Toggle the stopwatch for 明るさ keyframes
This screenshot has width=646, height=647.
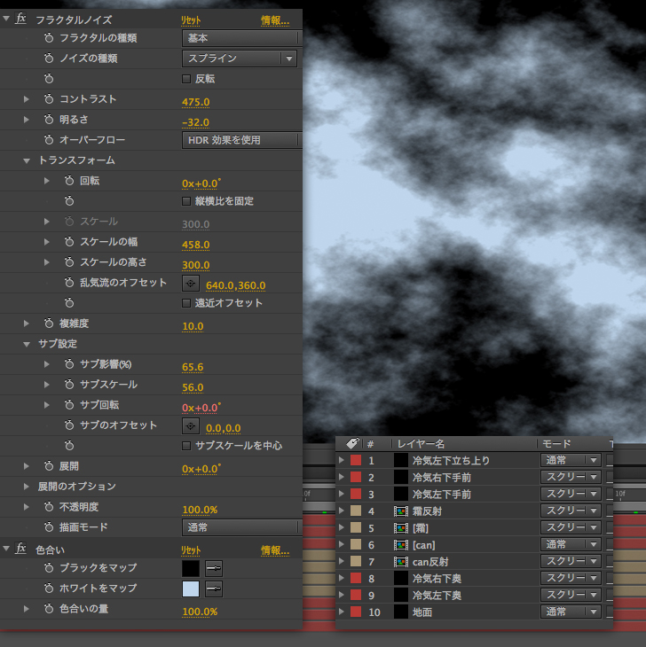click(x=49, y=120)
